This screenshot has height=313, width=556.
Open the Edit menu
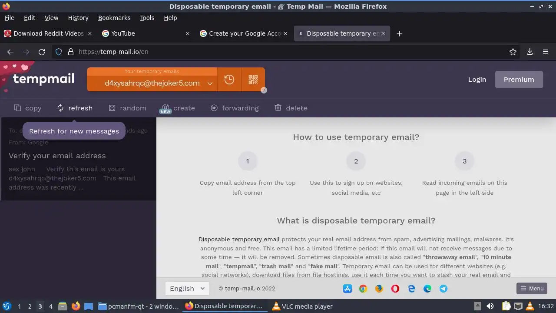[x=30, y=18]
